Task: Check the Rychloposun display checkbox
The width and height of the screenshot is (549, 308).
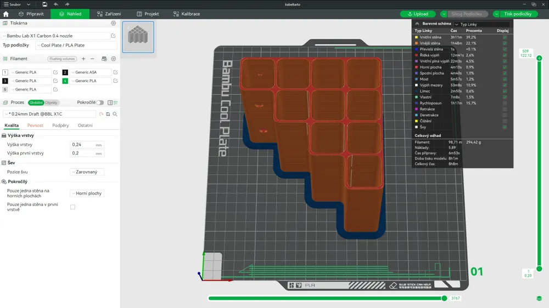Action: point(505,103)
